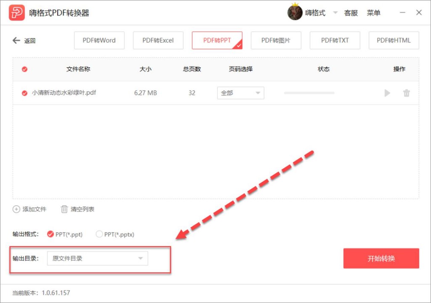The width and height of the screenshot is (431, 303).
Task: Switch to the PDF转TXT tab
Action: [335, 40]
